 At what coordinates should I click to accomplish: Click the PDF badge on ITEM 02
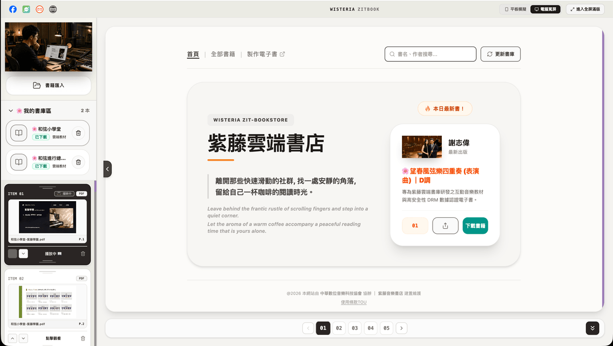(82, 279)
